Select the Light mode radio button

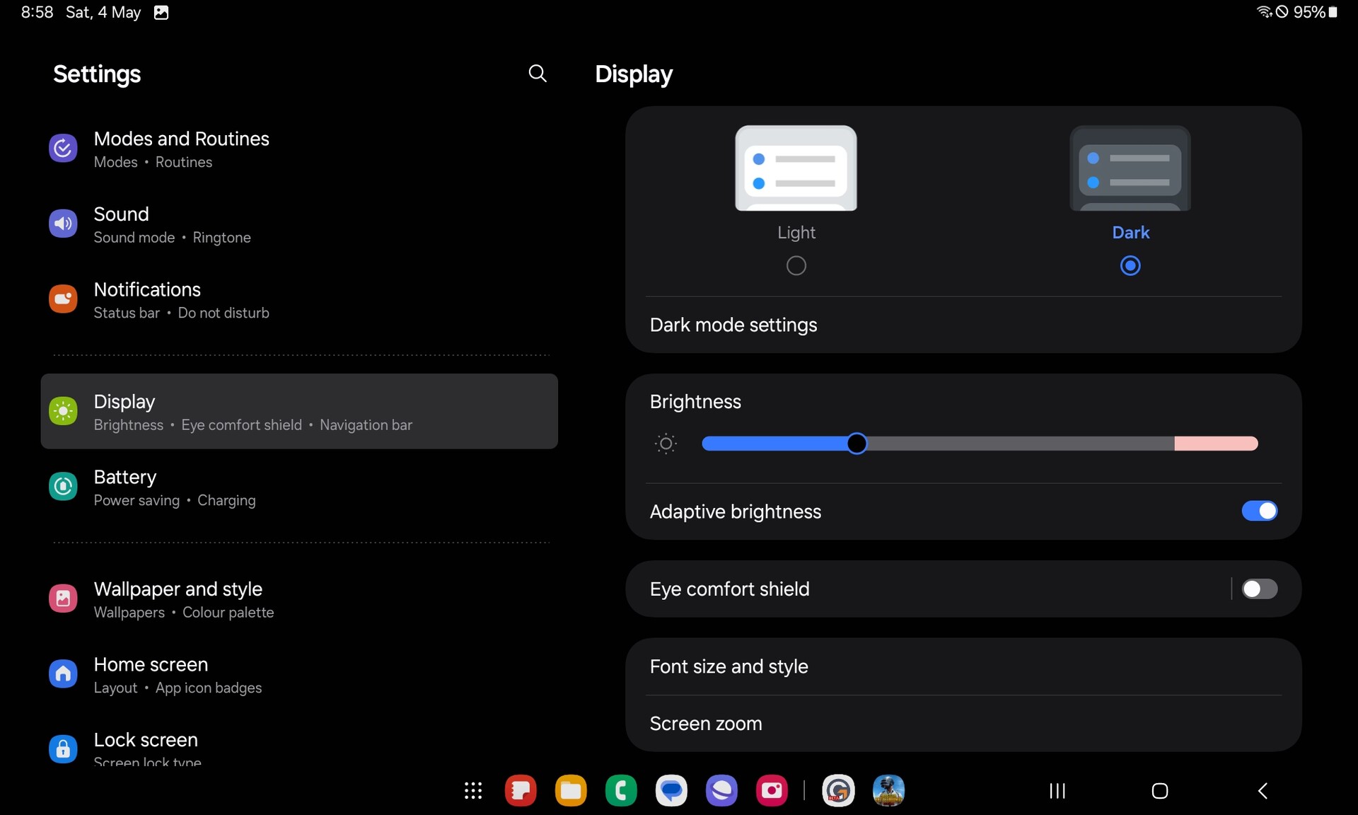(x=796, y=266)
